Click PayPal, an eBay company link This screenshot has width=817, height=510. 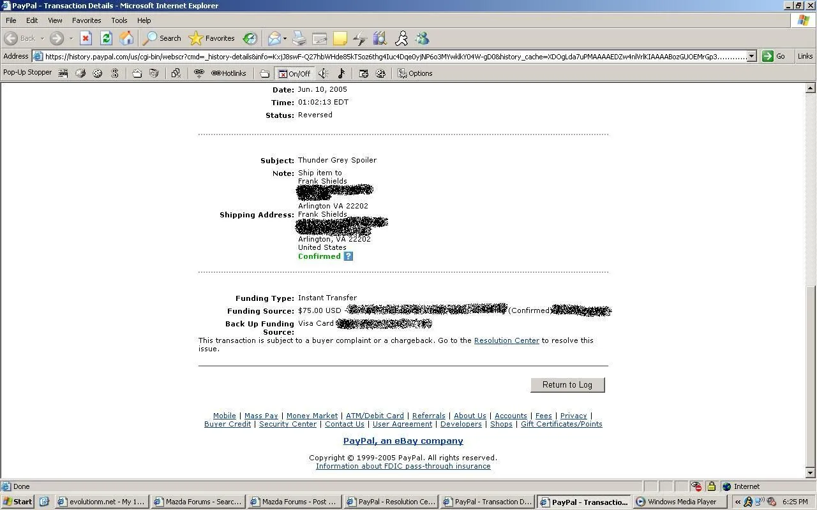403,441
